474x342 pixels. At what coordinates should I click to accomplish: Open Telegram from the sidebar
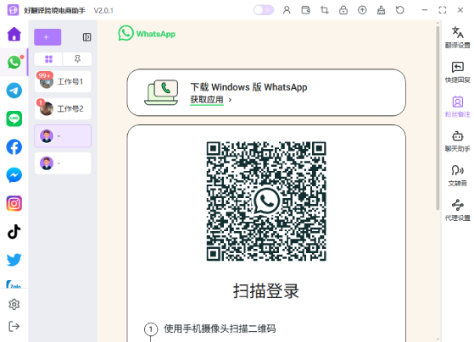coord(14,91)
